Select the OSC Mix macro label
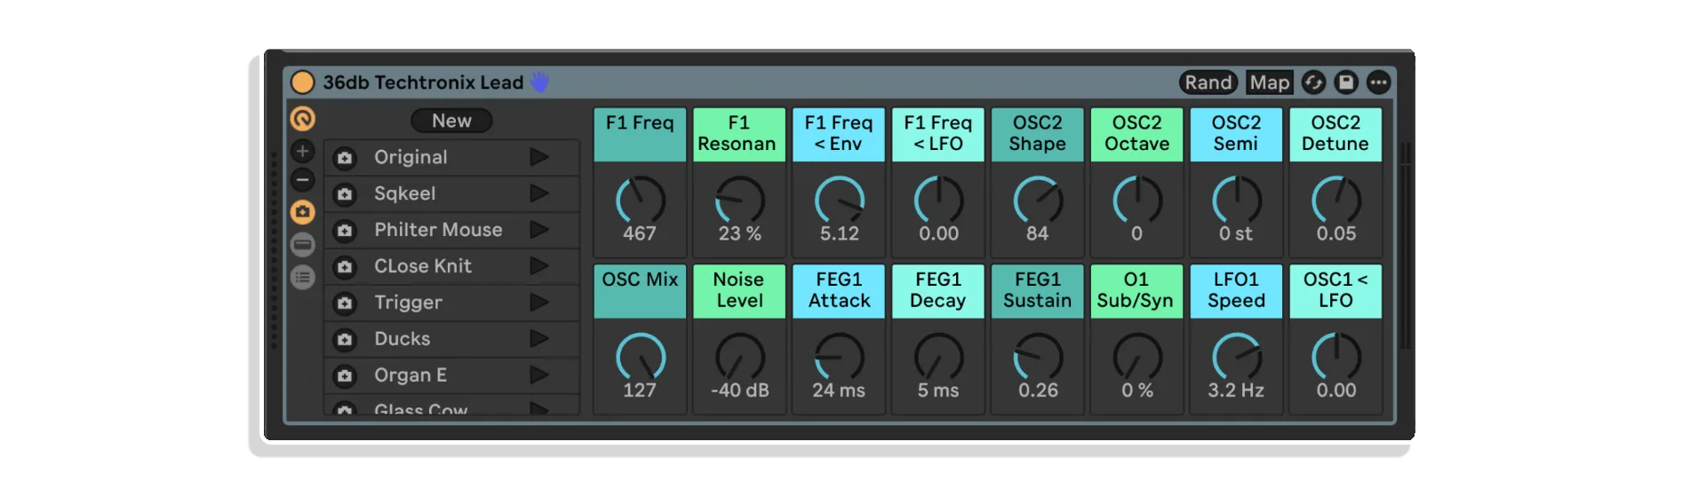 point(640,291)
